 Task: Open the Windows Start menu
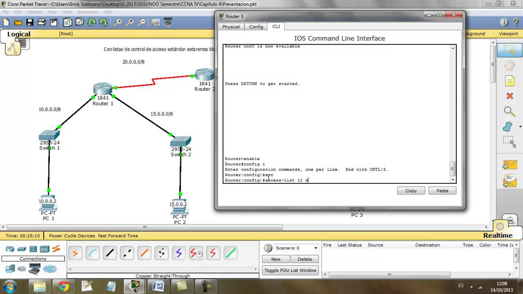[x=10, y=286]
